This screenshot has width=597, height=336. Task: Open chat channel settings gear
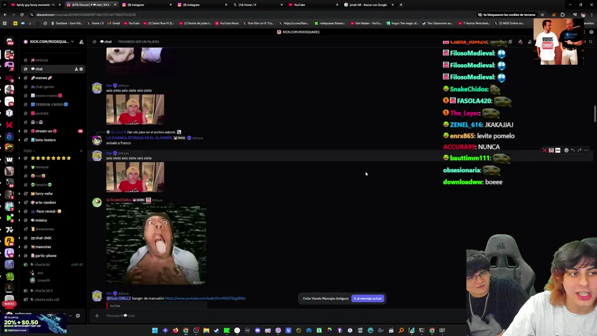click(81, 69)
